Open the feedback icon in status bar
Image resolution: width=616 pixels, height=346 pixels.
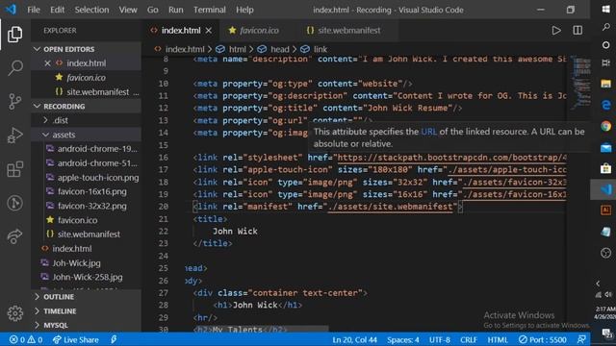click(x=581, y=339)
